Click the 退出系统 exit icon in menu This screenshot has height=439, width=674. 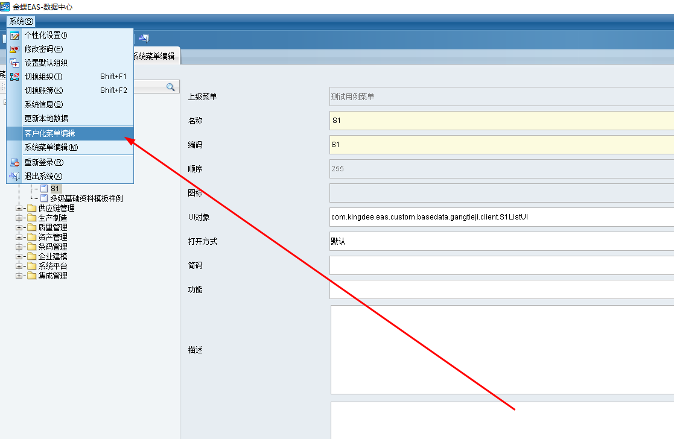(14, 177)
